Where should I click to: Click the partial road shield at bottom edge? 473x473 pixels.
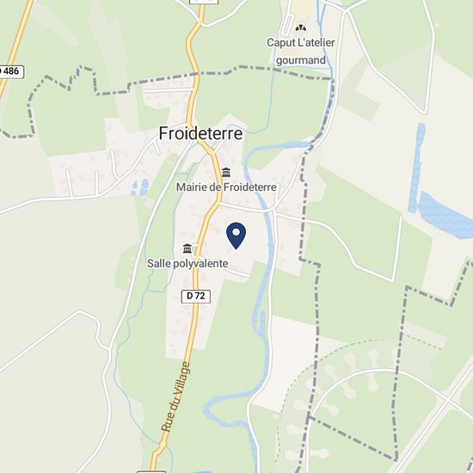151,471
